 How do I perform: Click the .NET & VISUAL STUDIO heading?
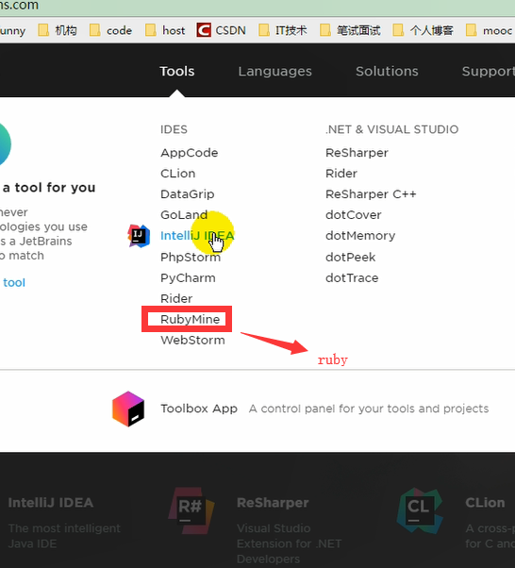(x=391, y=129)
